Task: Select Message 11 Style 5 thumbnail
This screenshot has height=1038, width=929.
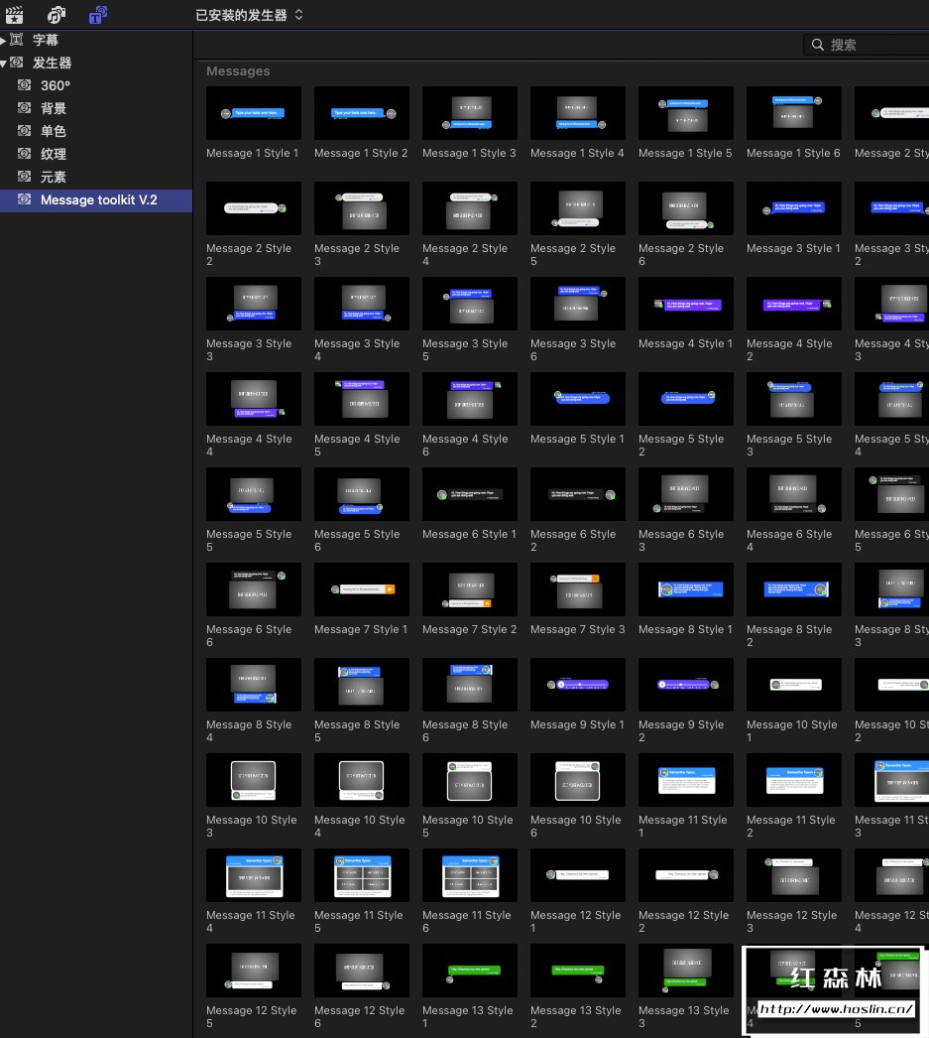Action: (362, 875)
